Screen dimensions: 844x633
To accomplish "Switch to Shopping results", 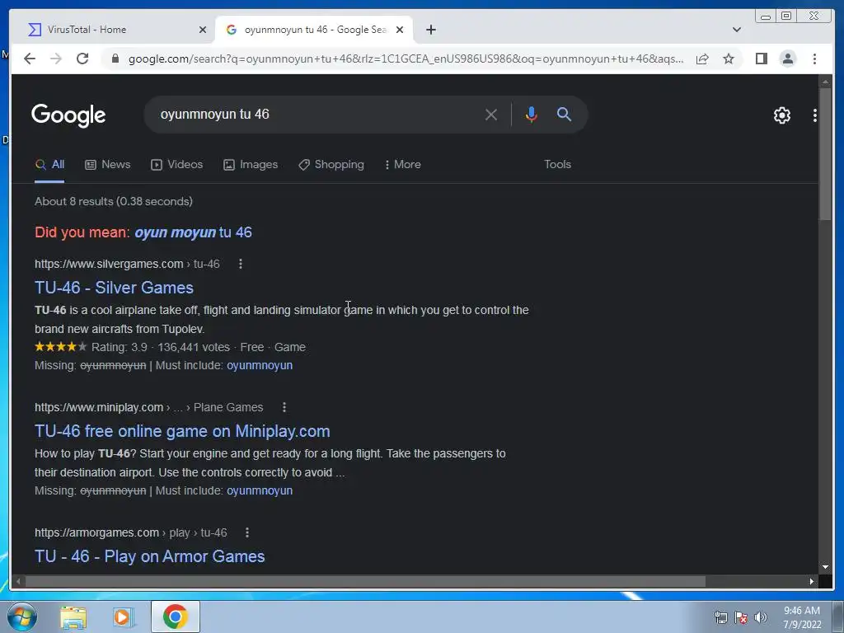I will click(x=331, y=165).
